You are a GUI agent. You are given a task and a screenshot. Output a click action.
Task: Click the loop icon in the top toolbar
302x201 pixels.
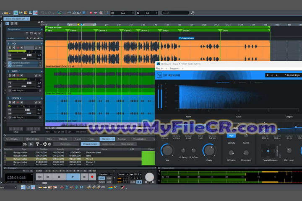click(x=79, y=13)
